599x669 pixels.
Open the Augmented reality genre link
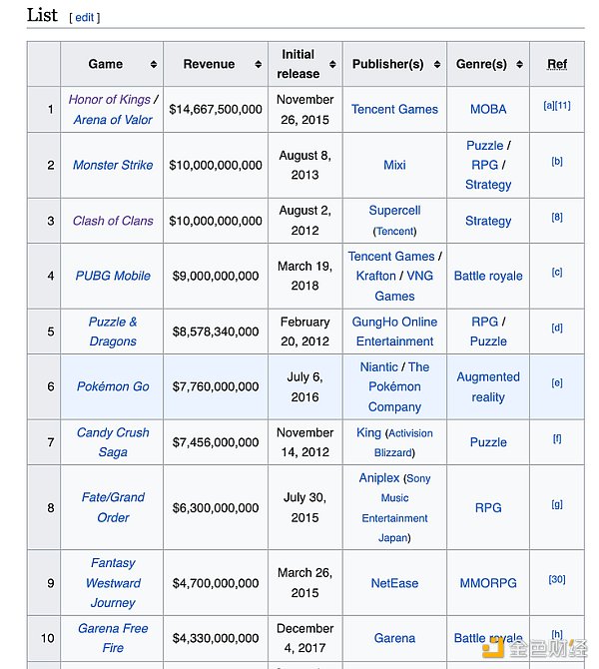click(x=488, y=386)
